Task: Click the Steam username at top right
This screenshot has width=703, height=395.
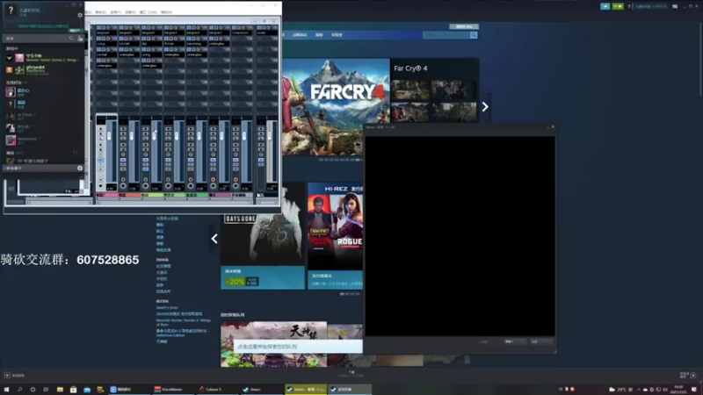Action: click(x=651, y=6)
